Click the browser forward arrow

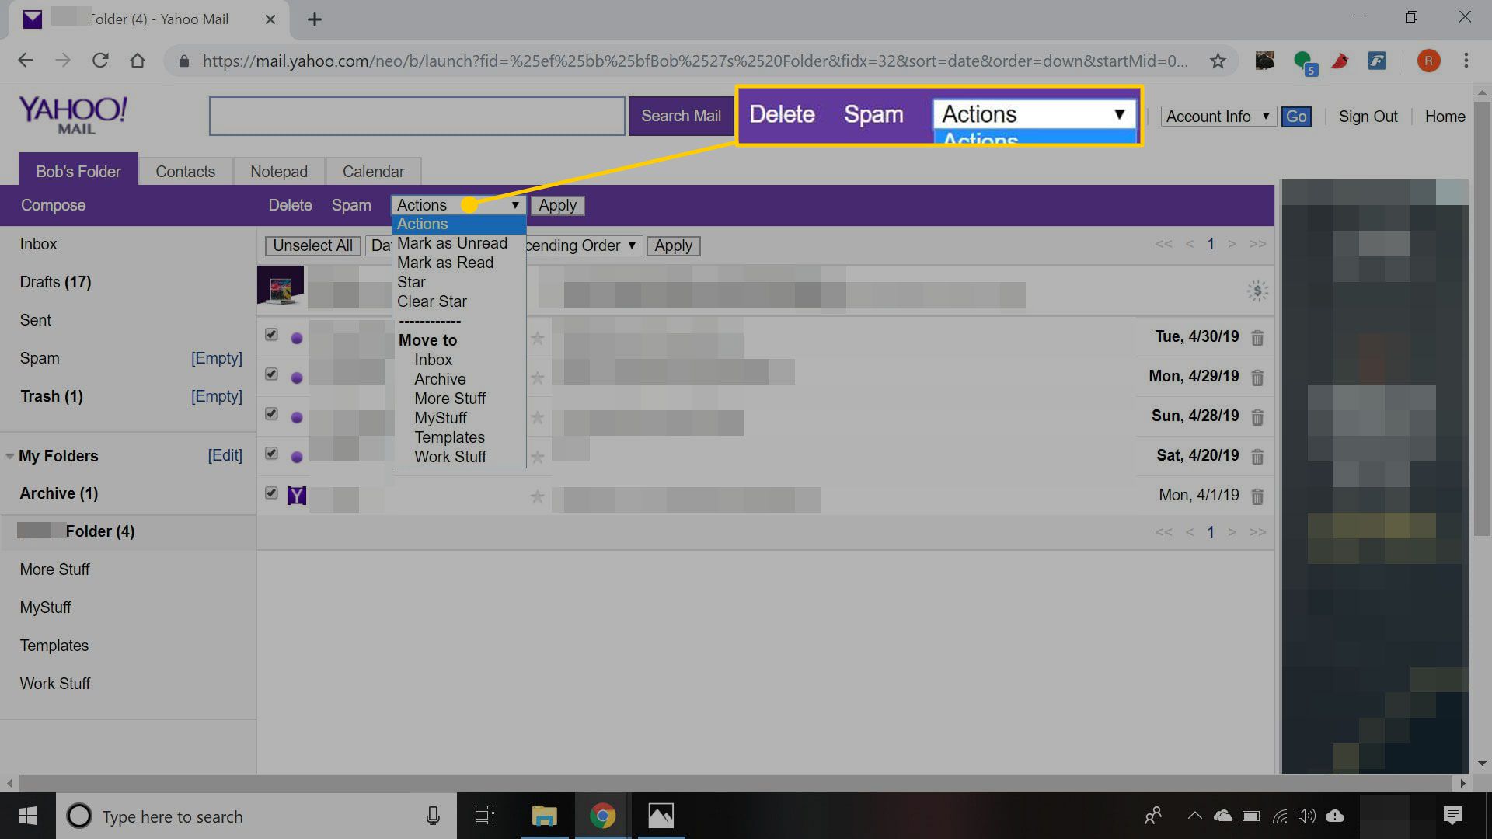point(63,61)
